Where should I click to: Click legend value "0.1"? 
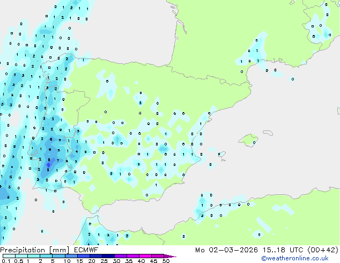coord(6,261)
